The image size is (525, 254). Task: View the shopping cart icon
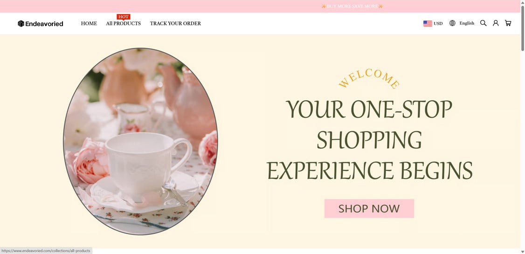(x=508, y=23)
